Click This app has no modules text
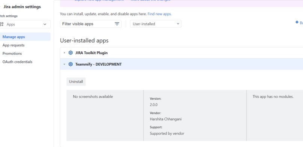The width and height of the screenshot is (303, 147). coord(273,96)
